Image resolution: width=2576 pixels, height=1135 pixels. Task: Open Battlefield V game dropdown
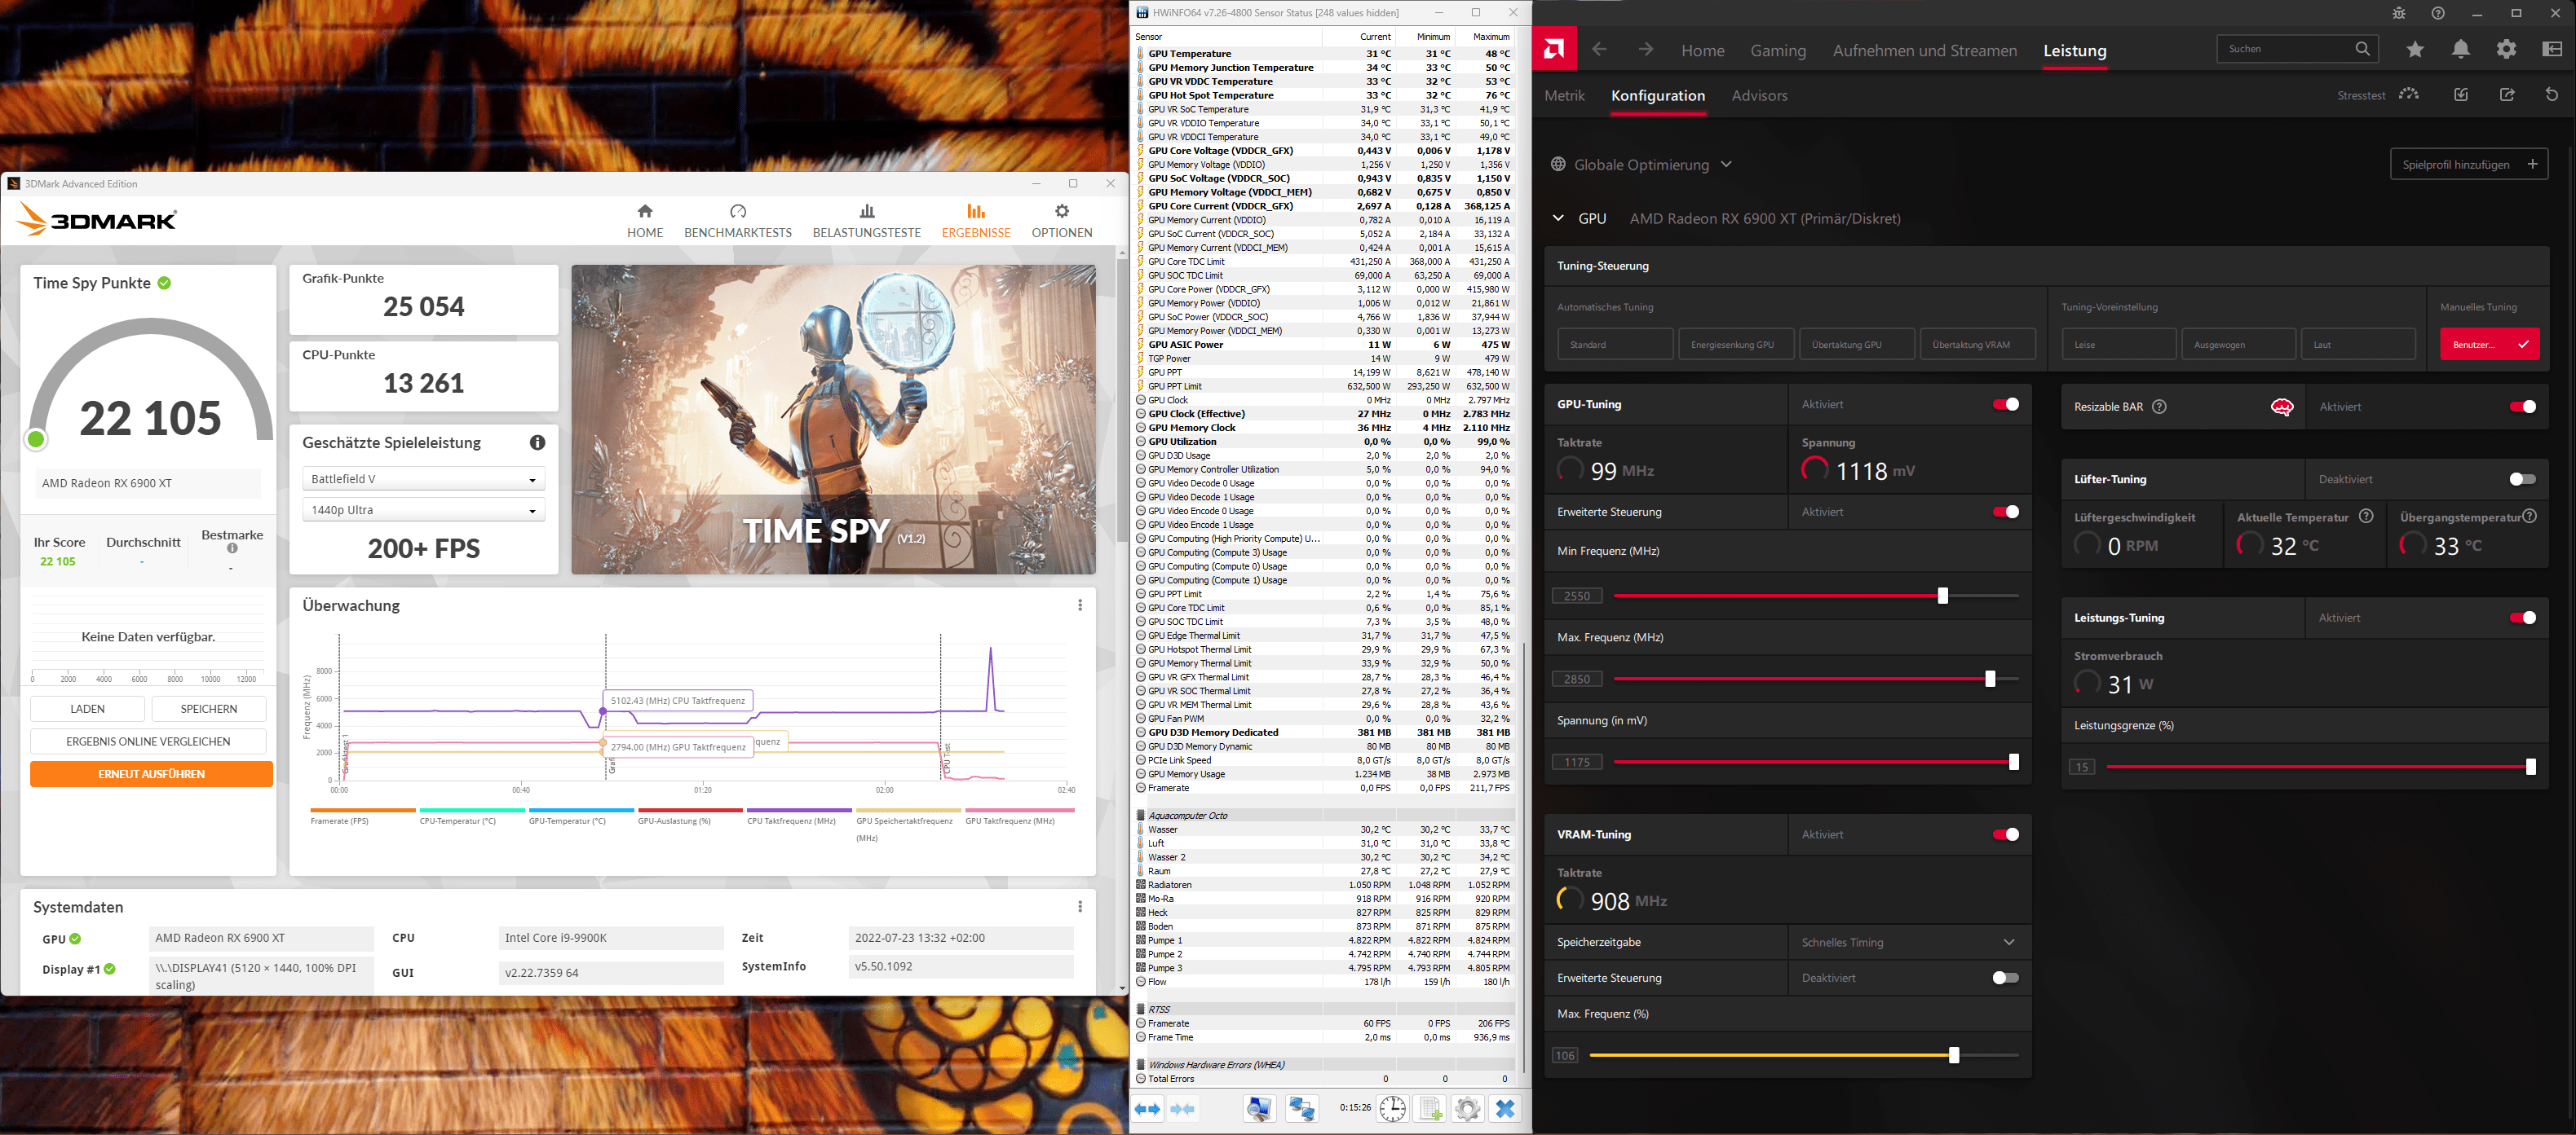(x=424, y=480)
